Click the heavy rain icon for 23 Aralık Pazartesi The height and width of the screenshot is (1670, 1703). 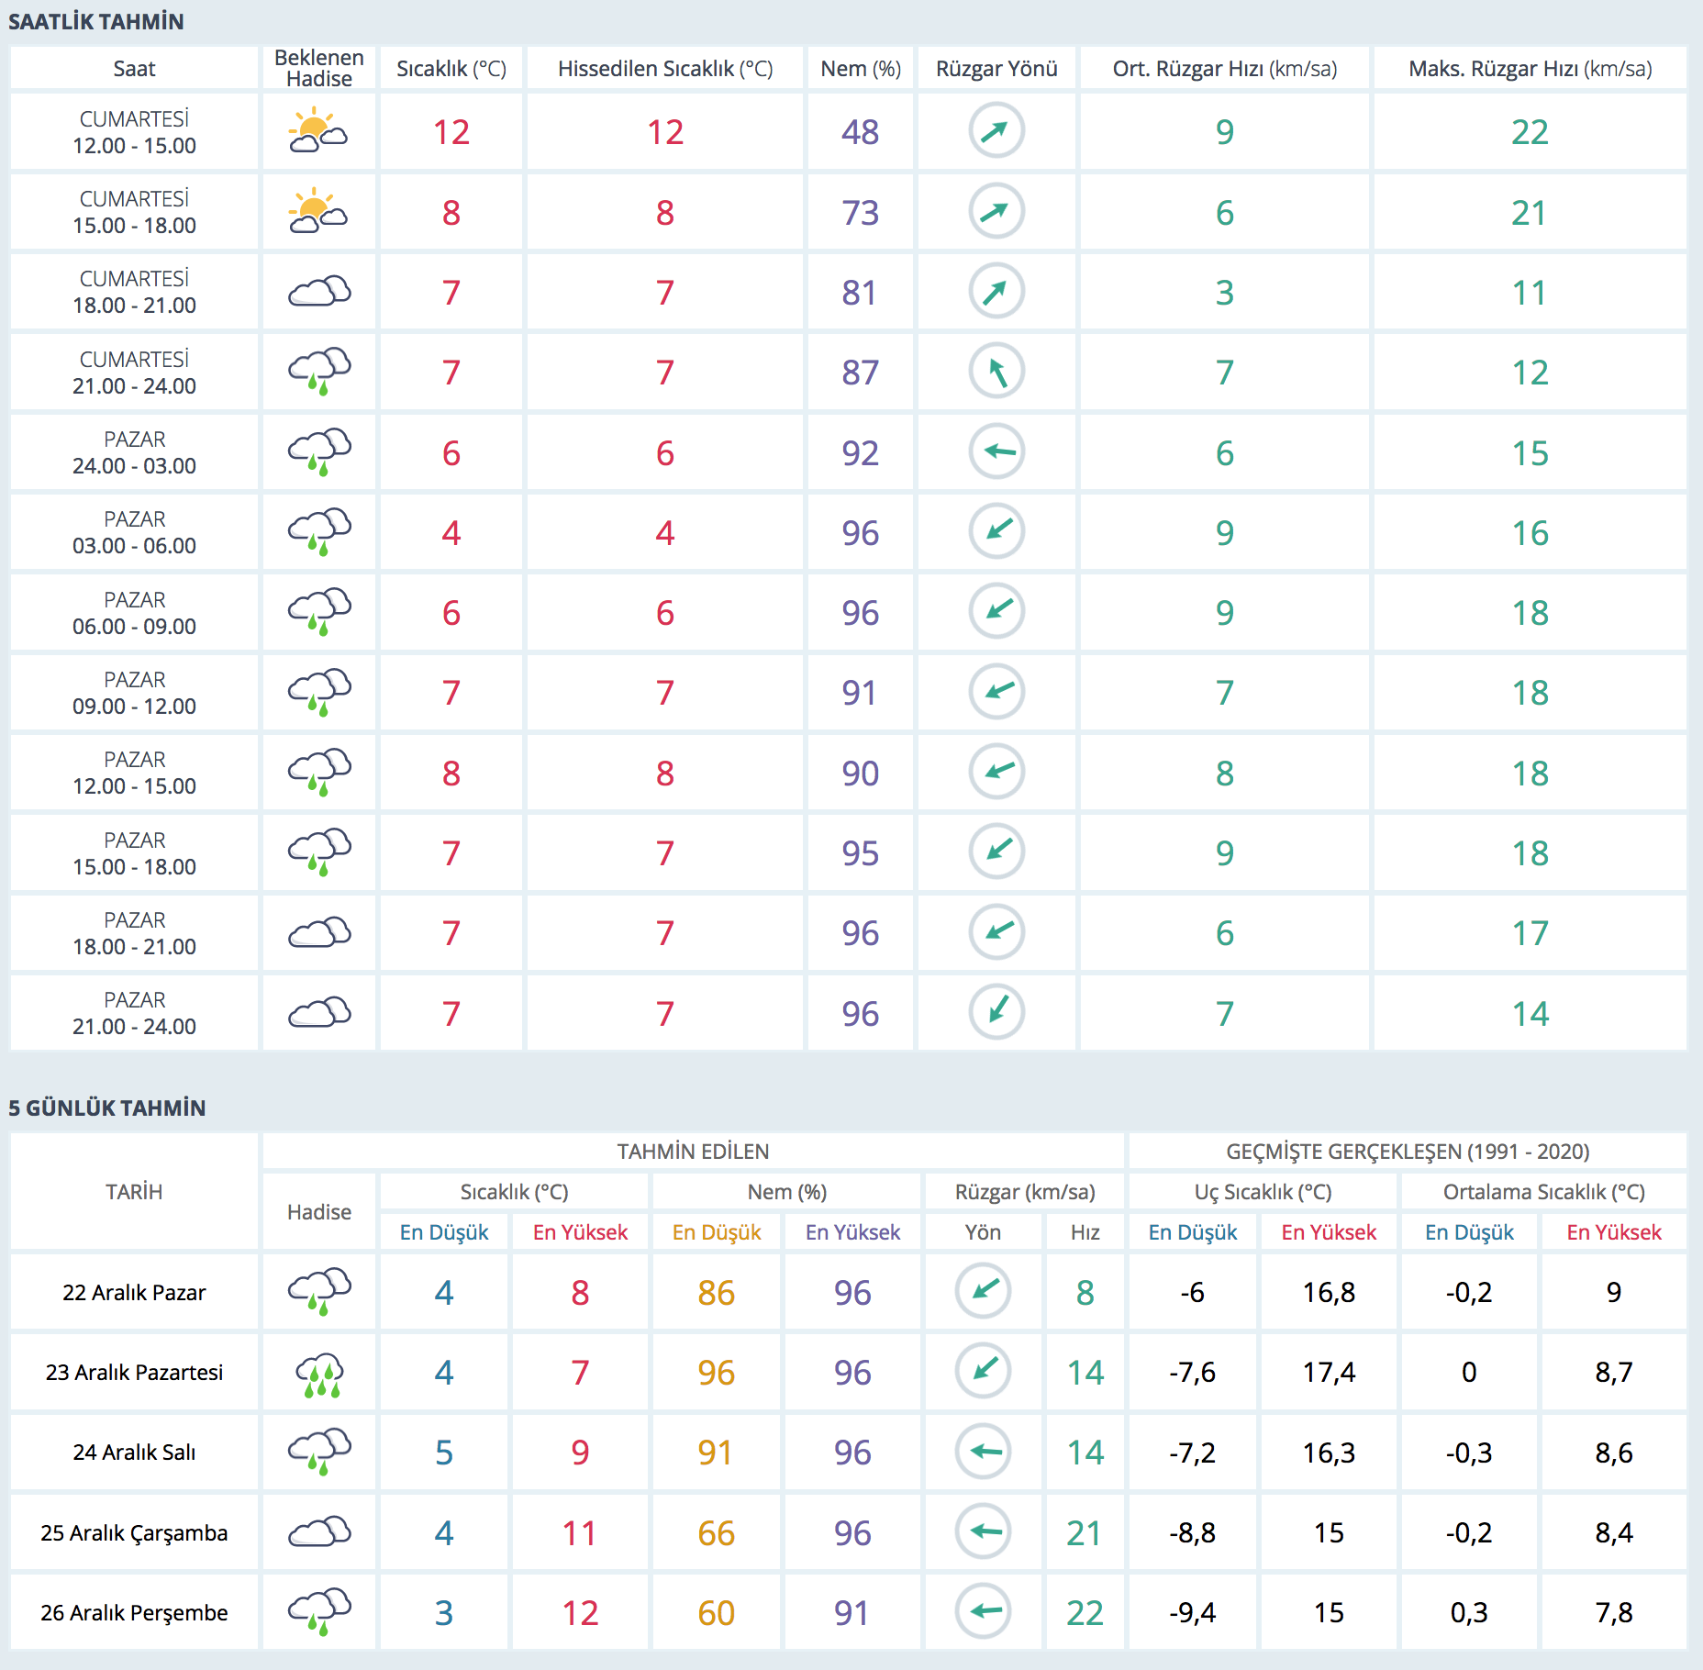pyautogui.click(x=318, y=1373)
